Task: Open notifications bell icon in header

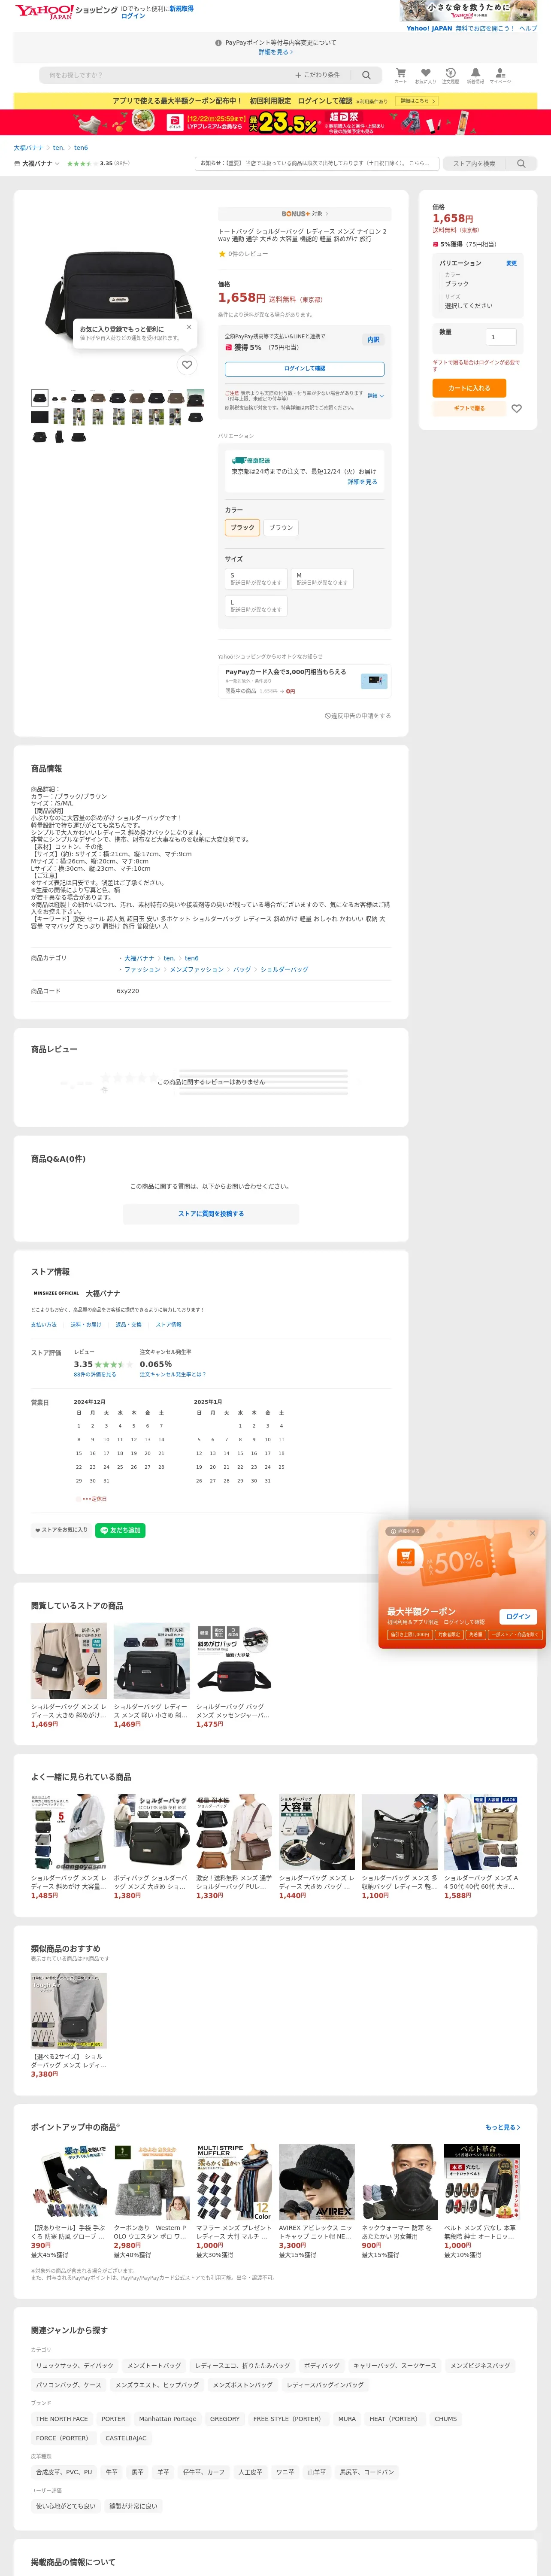Action: [475, 73]
